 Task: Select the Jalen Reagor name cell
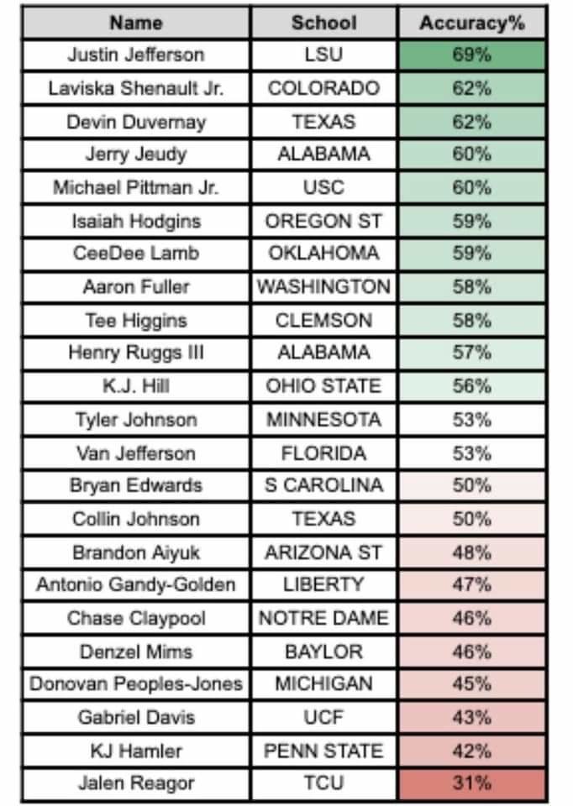(136, 783)
